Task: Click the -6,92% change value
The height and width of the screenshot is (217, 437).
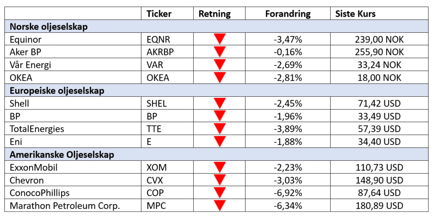Action: [x=288, y=193]
